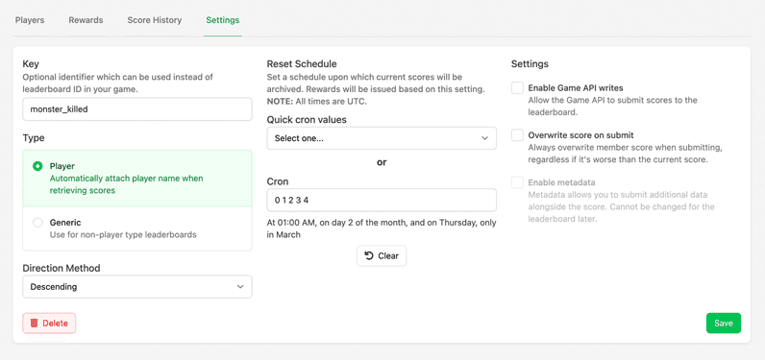Select the Settings tab
The image size is (765, 360).
click(x=222, y=20)
